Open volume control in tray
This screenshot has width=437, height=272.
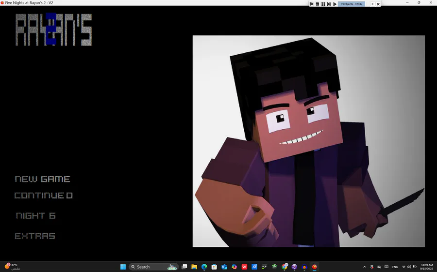coord(409,267)
